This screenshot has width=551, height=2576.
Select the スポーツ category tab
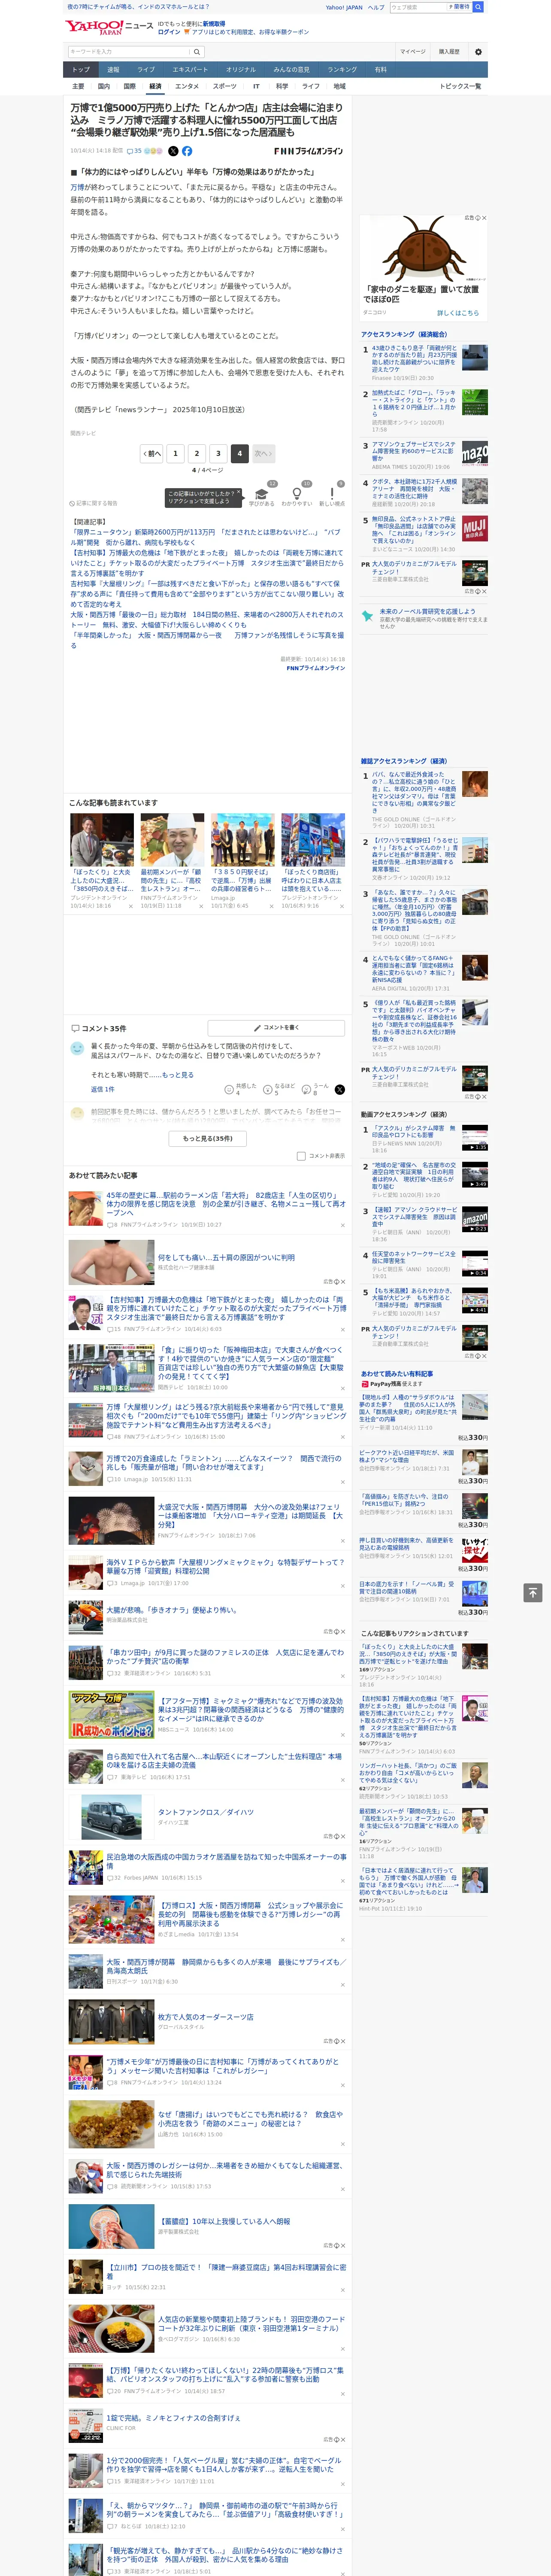225,86
